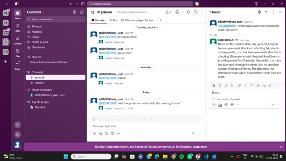This screenshot has width=286, height=161.
Task: Switch to the Pins tab
Action: [x=114, y=20]
